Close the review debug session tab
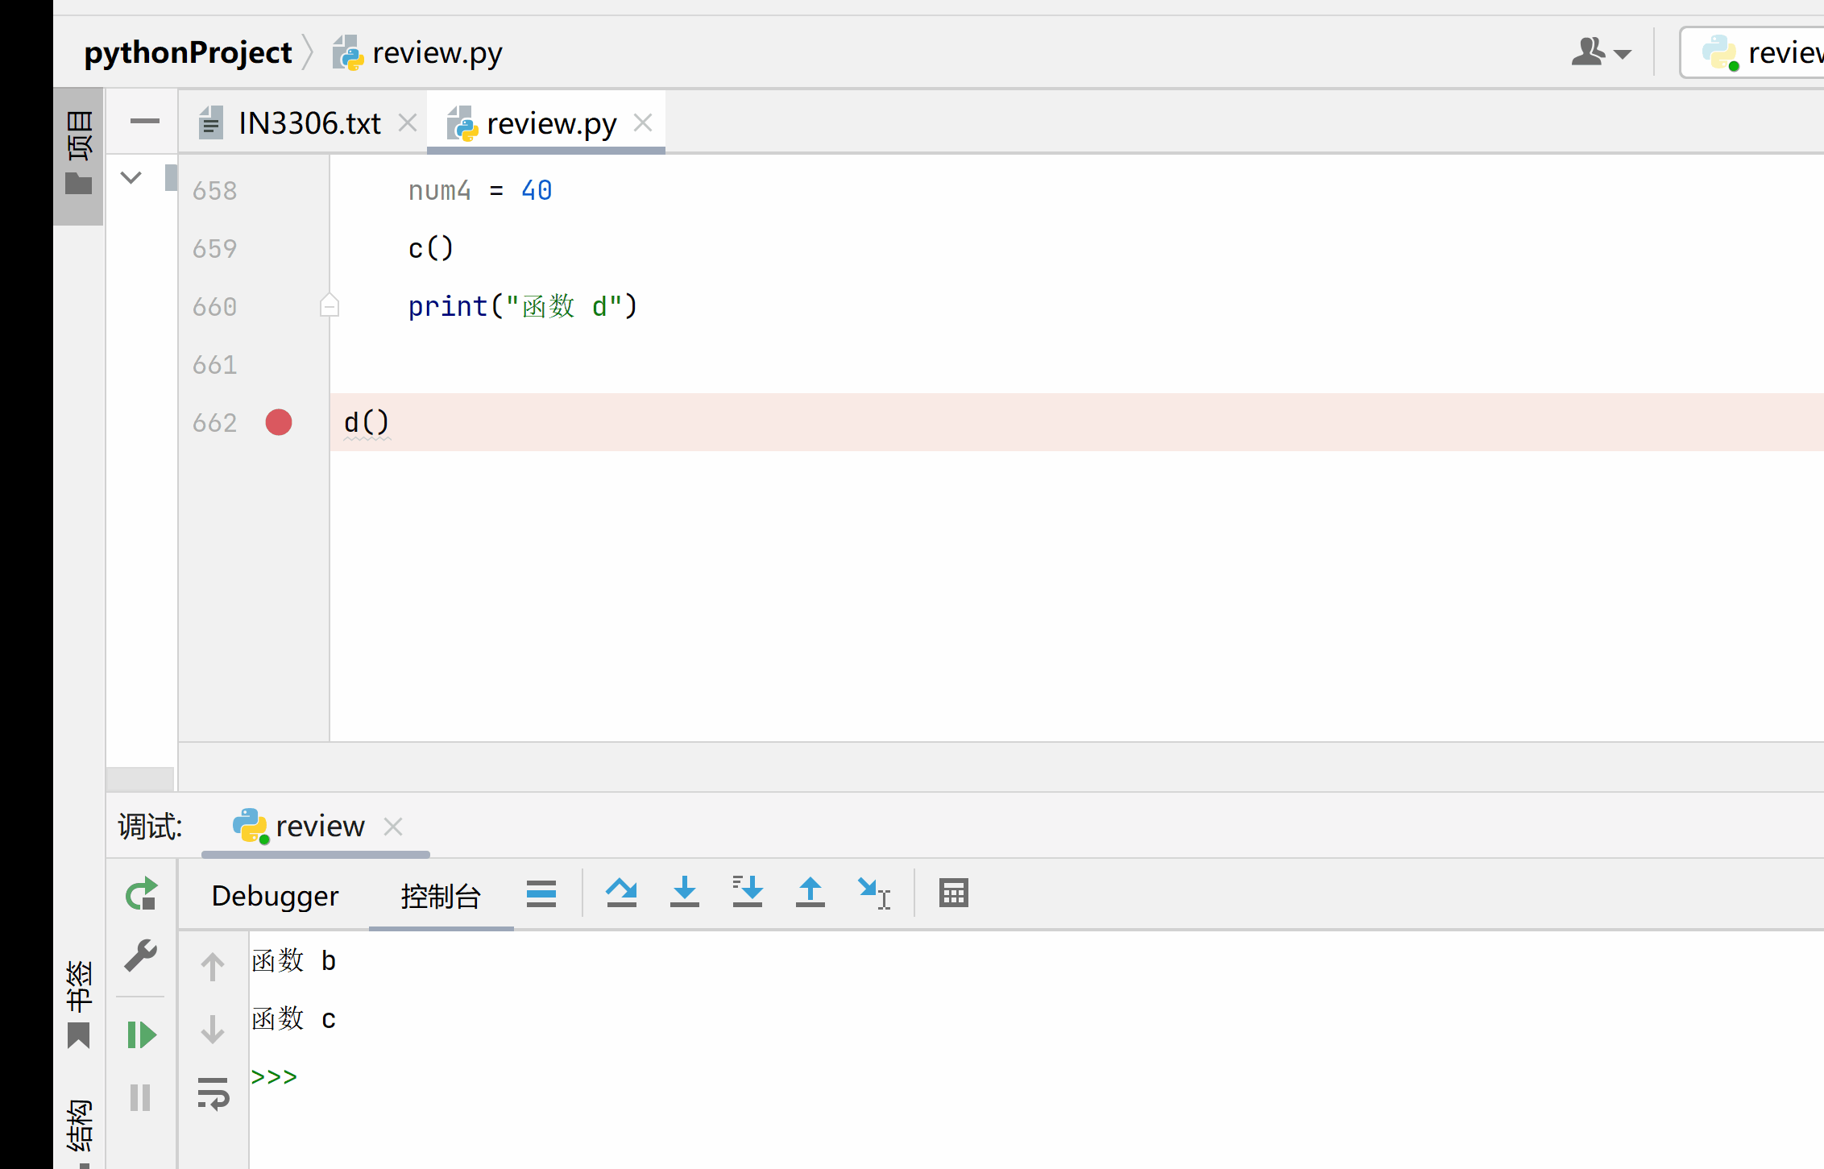 click(393, 827)
